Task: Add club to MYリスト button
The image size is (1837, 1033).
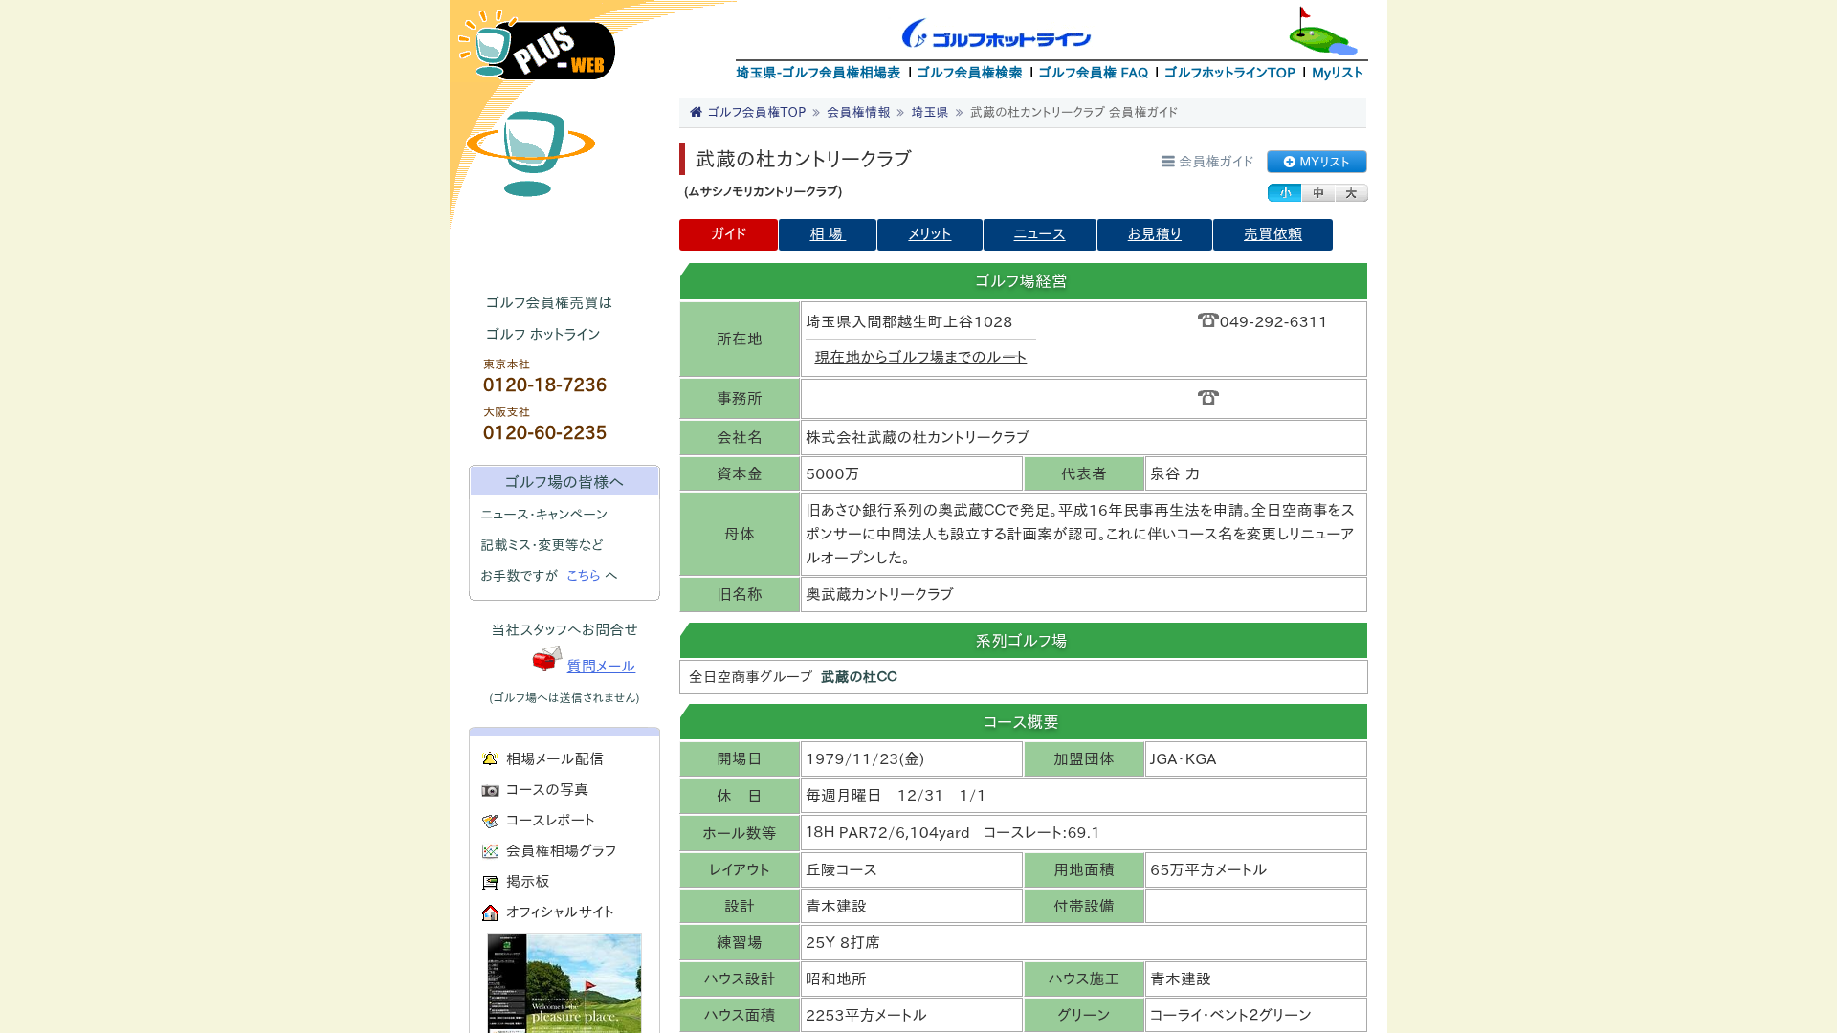Action: [x=1317, y=162]
